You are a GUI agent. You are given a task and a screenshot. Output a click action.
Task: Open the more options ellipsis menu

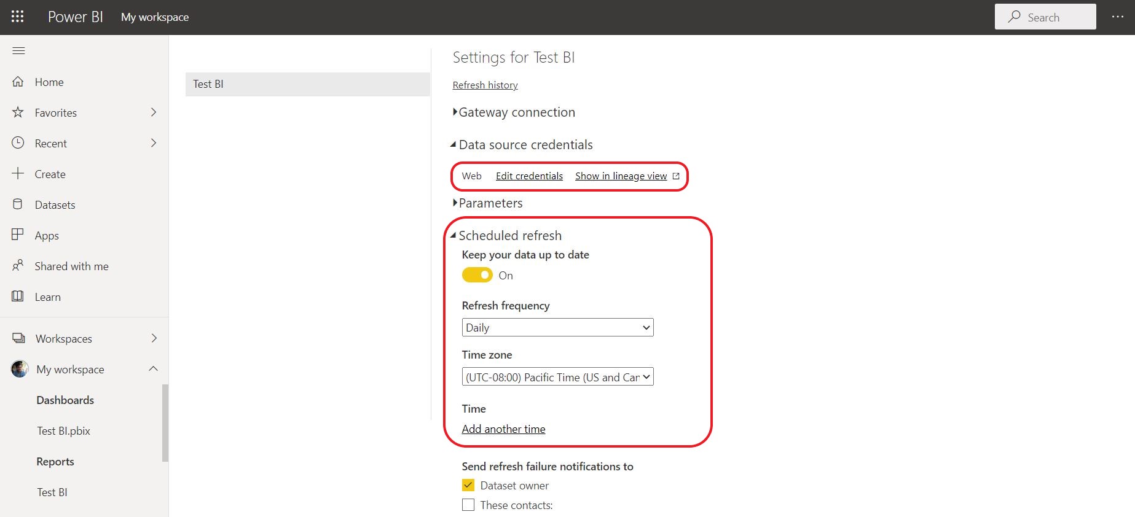pos(1118,17)
